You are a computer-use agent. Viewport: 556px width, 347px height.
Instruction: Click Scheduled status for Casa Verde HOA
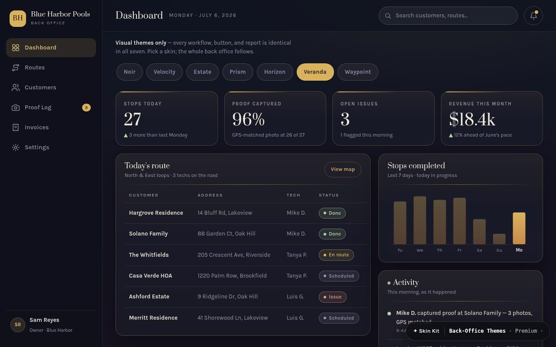click(339, 276)
